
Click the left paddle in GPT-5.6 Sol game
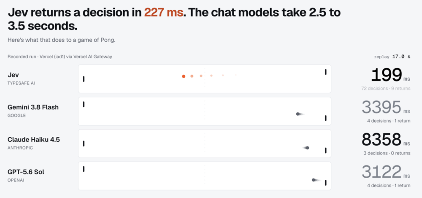click(84, 169)
